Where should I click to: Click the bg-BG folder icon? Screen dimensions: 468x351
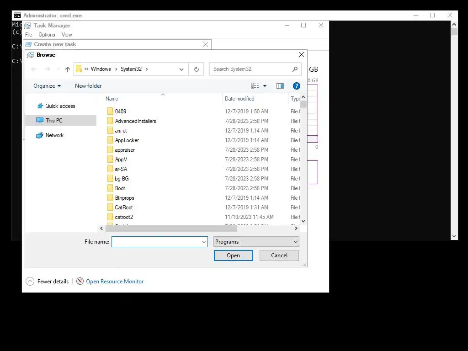110,179
